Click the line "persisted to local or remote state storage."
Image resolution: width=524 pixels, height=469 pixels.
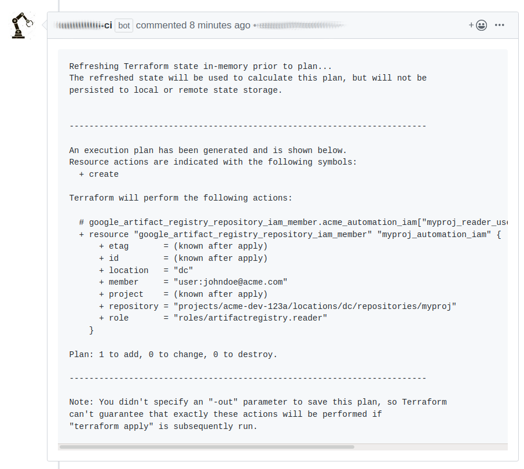(x=175, y=90)
